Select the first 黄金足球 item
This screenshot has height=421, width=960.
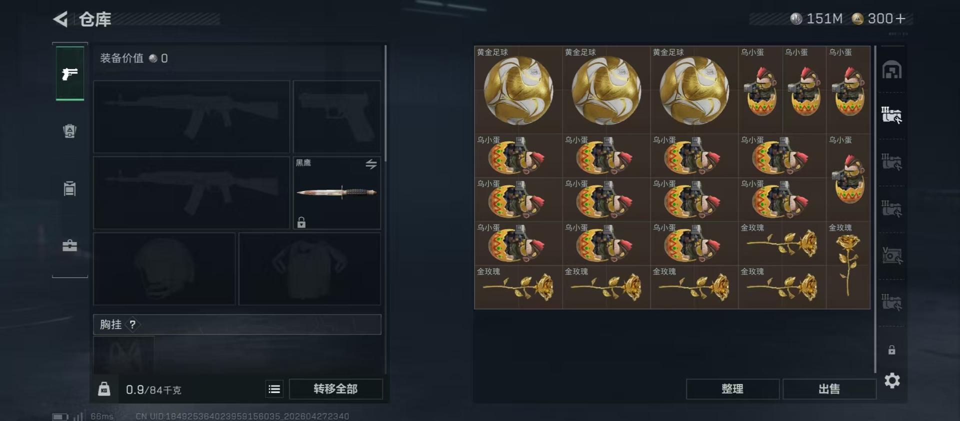coord(518,90)
